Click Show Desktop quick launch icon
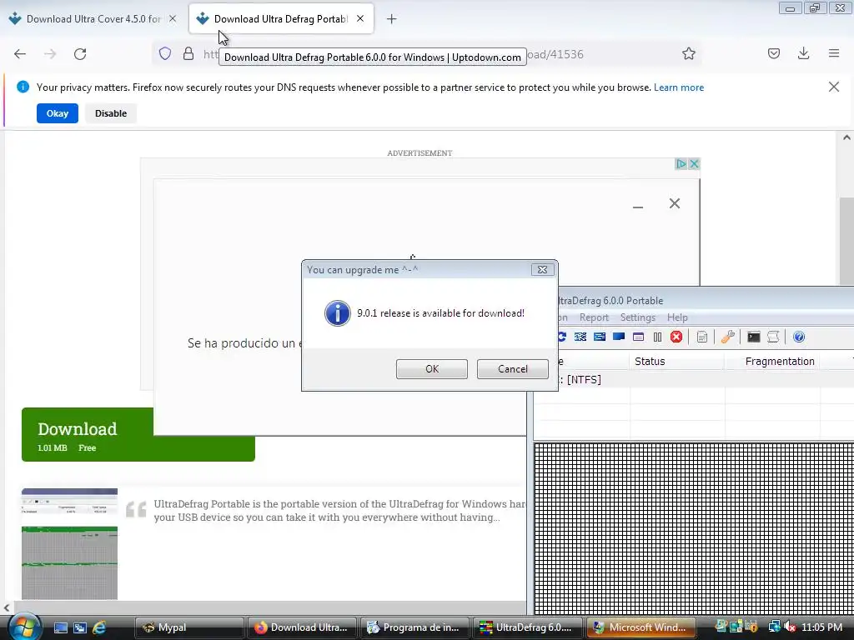The height and width of the screenshot is (640, 854). (x=60, y=627)
